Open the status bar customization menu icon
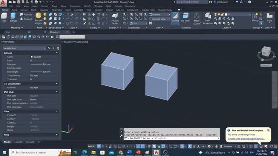Screen dimensions: 278x156 click(276, 146)
